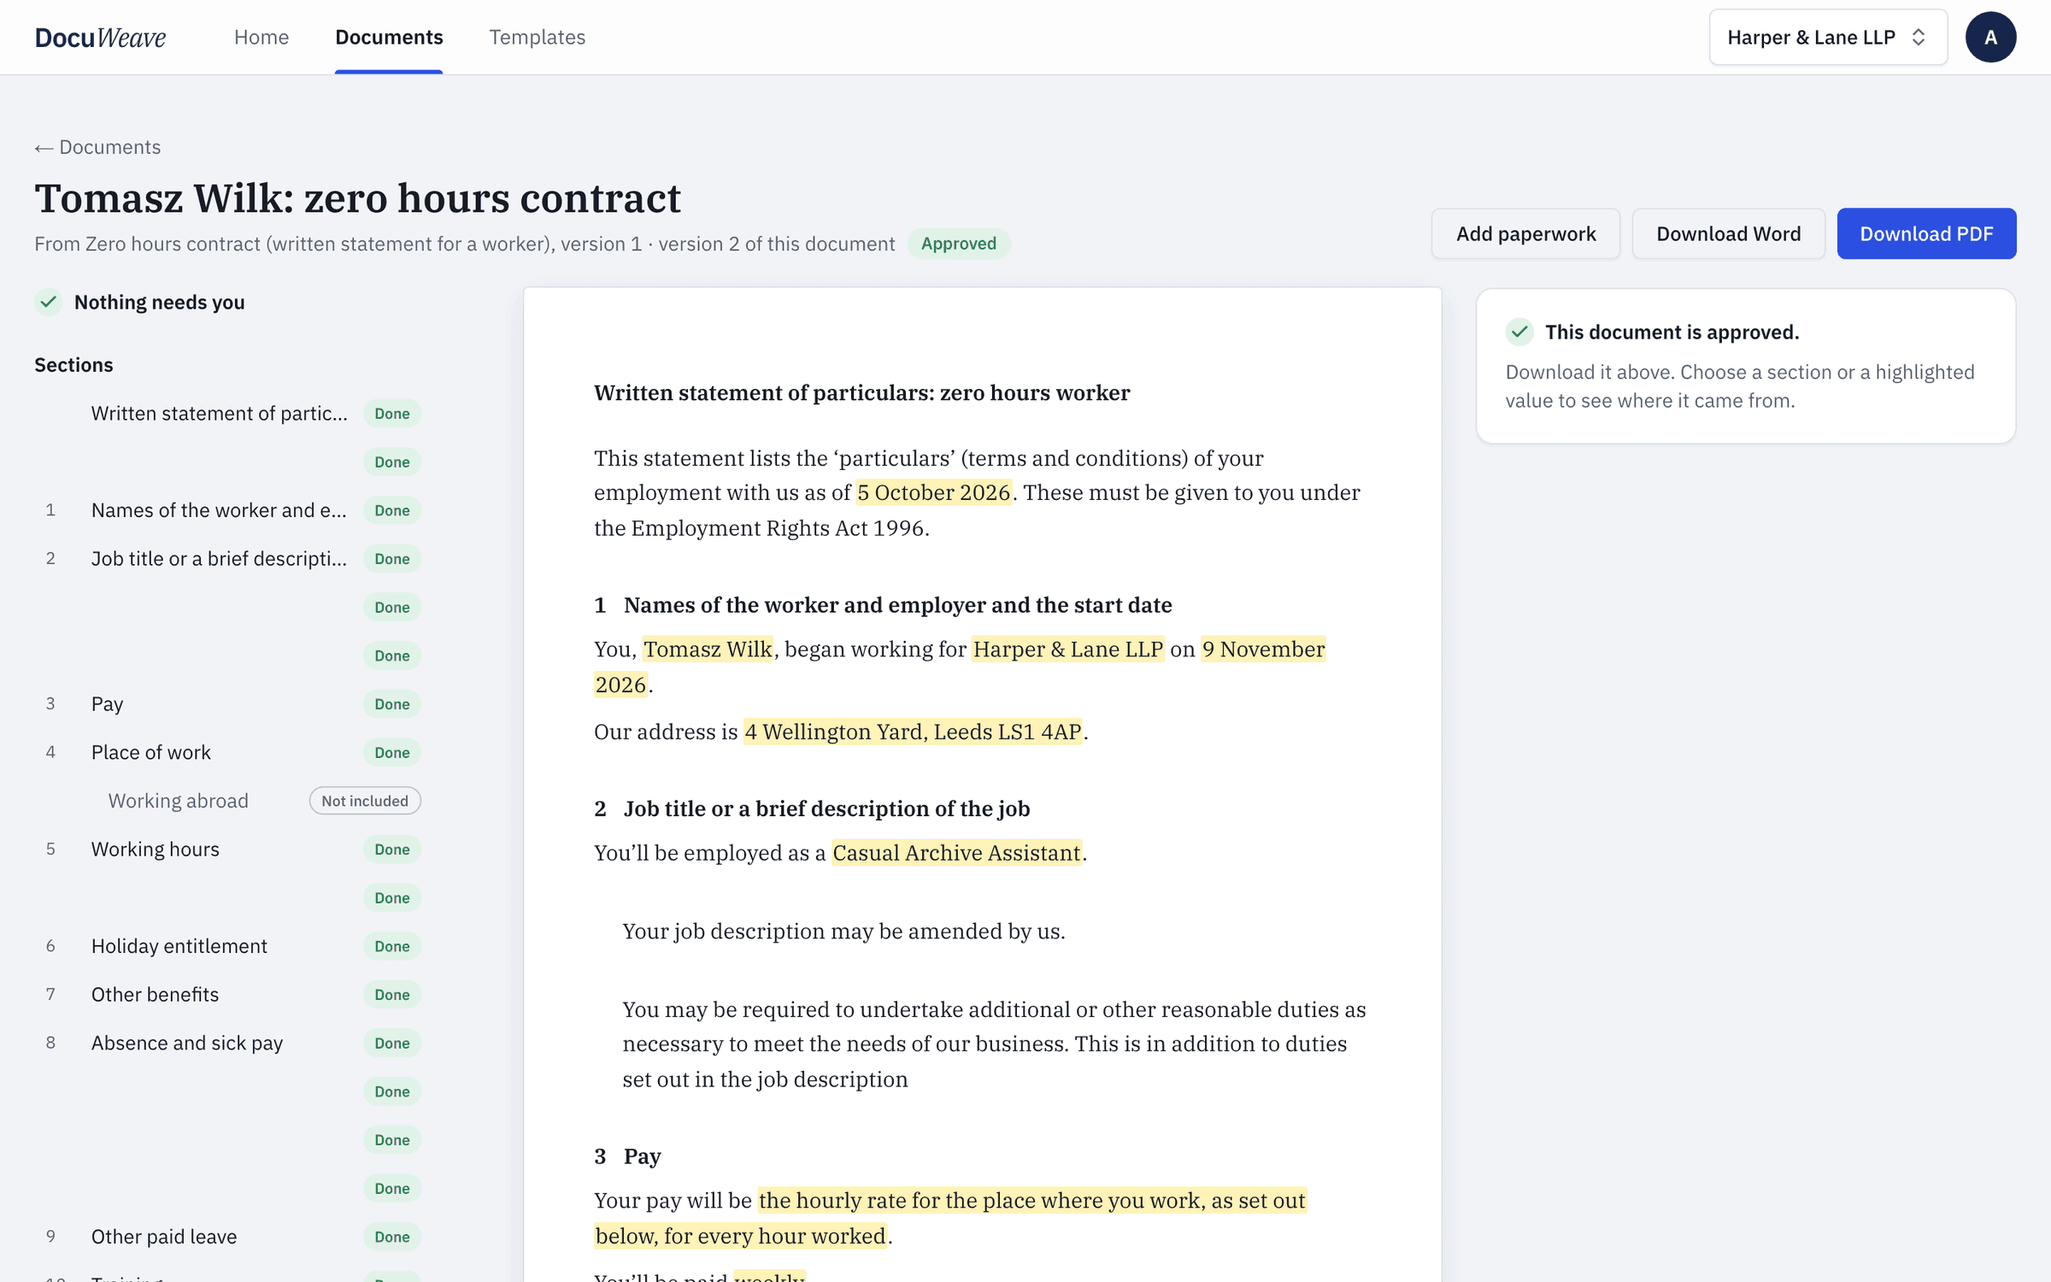Click highlighted address 4 Wellington Yard, Leeds
This screenshot has width=2051, height=1282.
913,732
